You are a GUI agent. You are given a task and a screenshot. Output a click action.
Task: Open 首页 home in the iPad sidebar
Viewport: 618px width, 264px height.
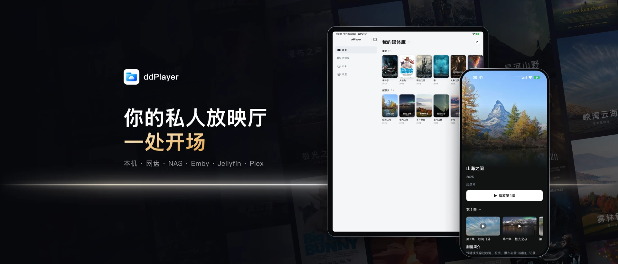pyautogui.click(x=356, y=50)
